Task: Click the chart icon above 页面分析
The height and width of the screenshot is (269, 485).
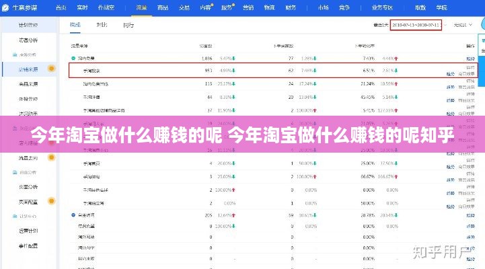Action: [15, 172]
